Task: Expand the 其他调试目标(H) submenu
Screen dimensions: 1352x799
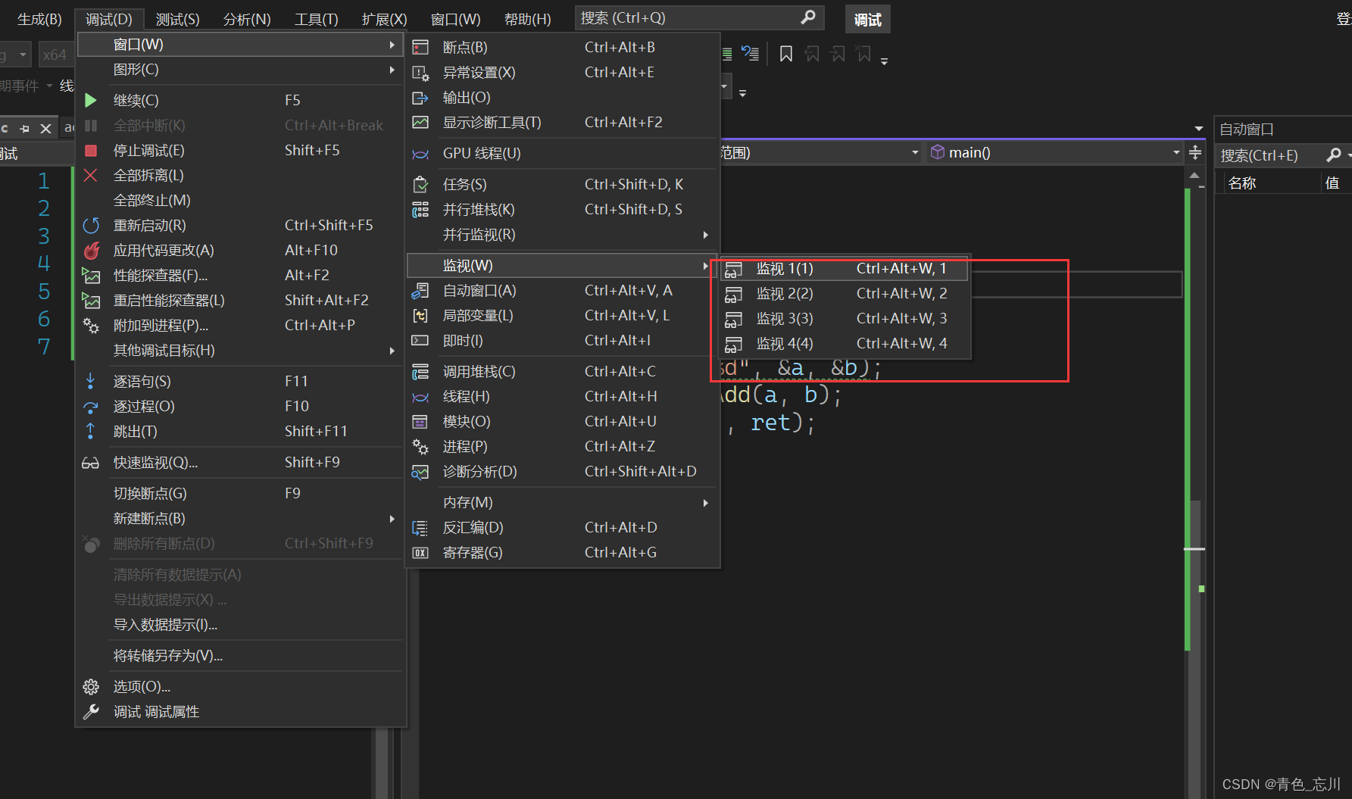Action: coord(241,350)
